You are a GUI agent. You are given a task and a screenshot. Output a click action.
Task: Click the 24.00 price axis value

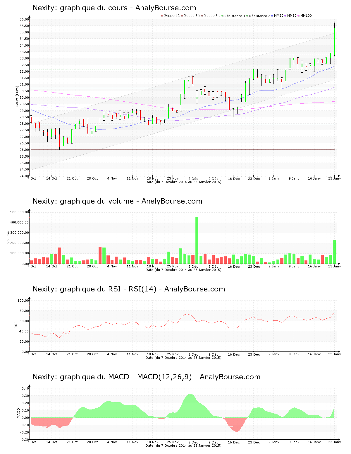click(x=24, y=176)
